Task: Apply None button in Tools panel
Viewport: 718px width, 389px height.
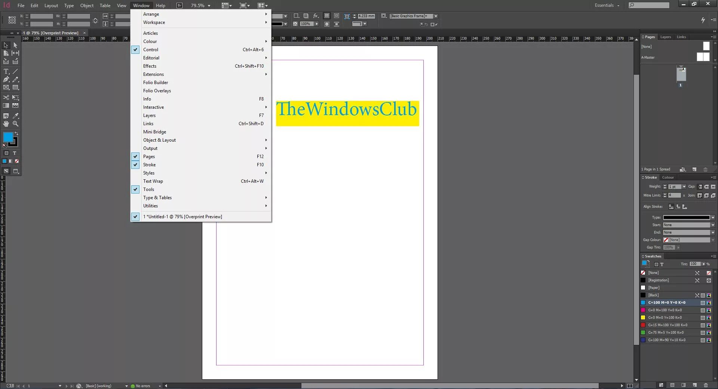Action: [x=17, y=161]
